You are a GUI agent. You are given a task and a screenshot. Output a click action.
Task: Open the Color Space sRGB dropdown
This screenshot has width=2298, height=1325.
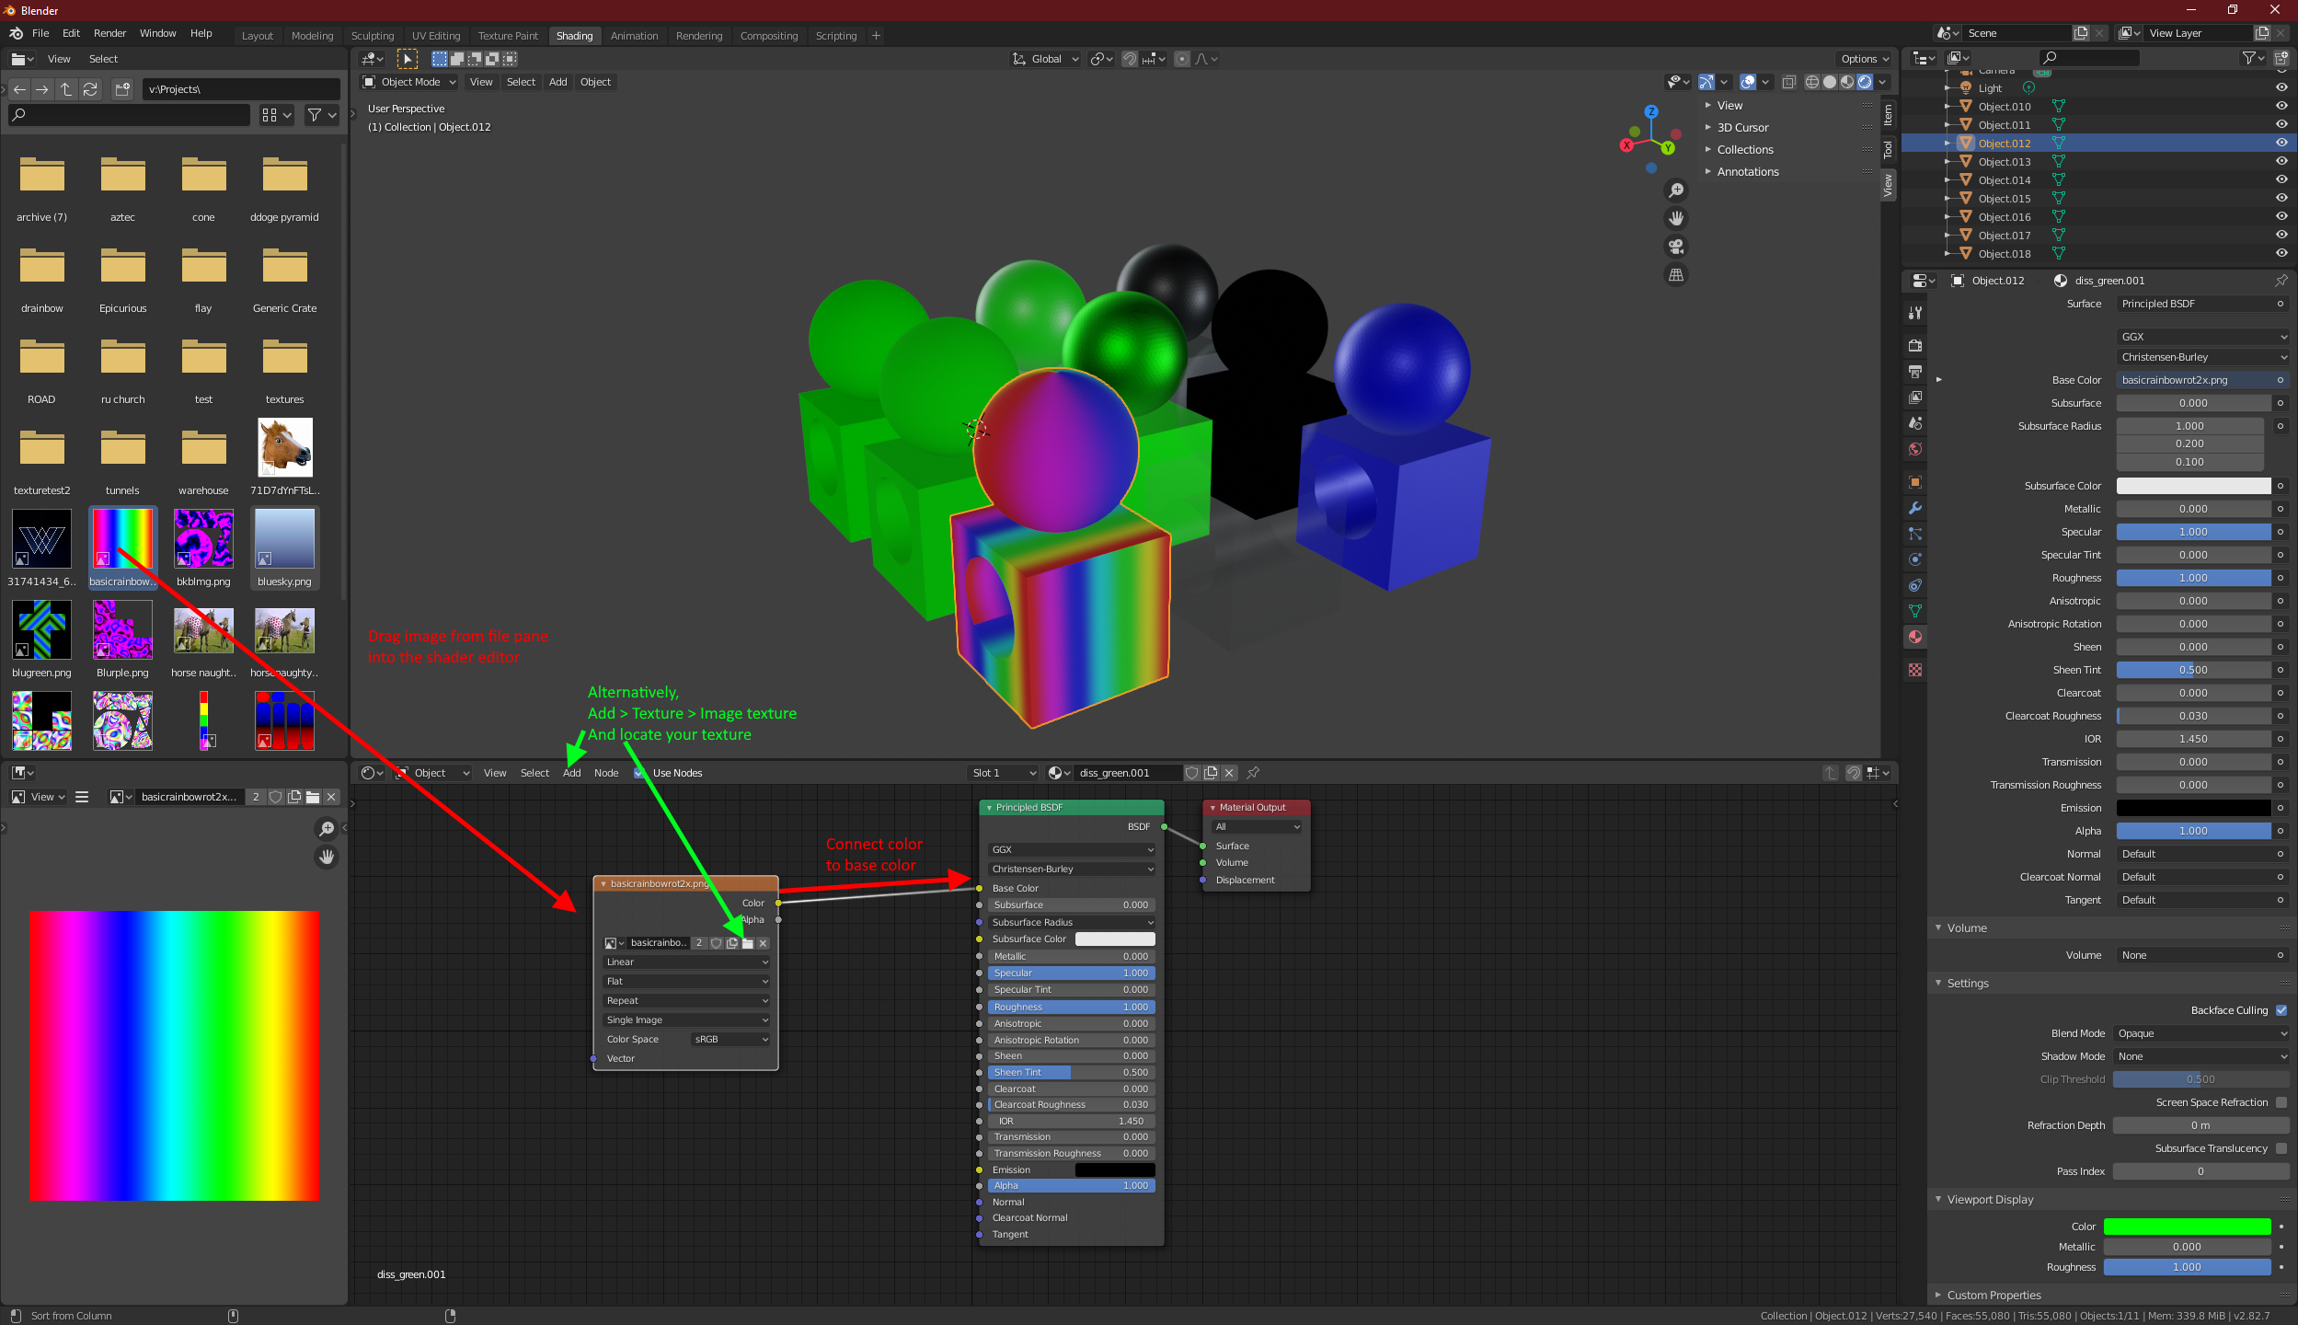click(730, 1039)
